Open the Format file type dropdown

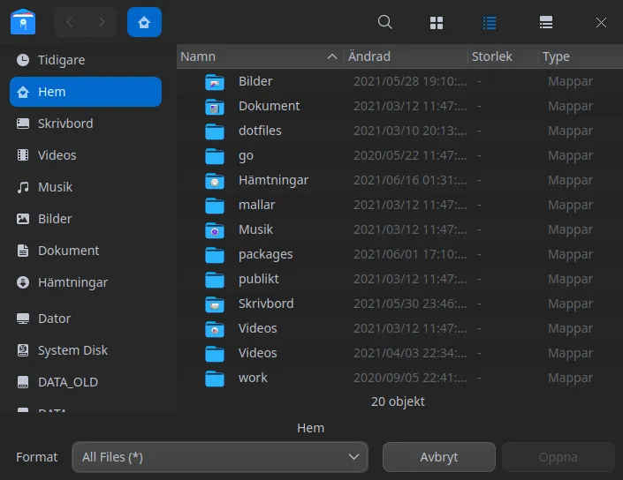(x=220, y=457)
